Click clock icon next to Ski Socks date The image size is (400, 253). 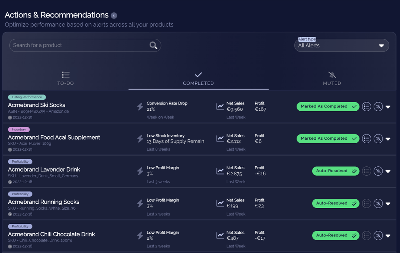click(x=10, y=117)
